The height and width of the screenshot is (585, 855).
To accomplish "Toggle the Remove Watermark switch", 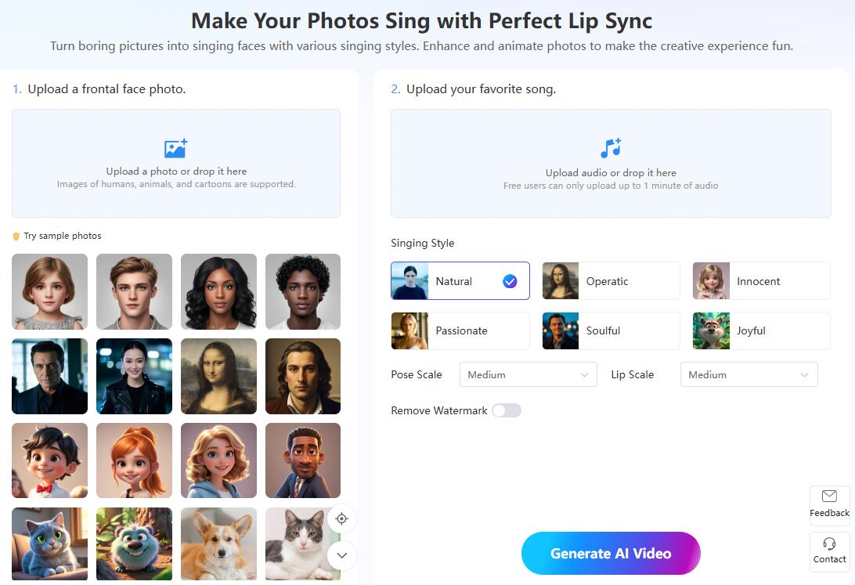I will 507,410.
